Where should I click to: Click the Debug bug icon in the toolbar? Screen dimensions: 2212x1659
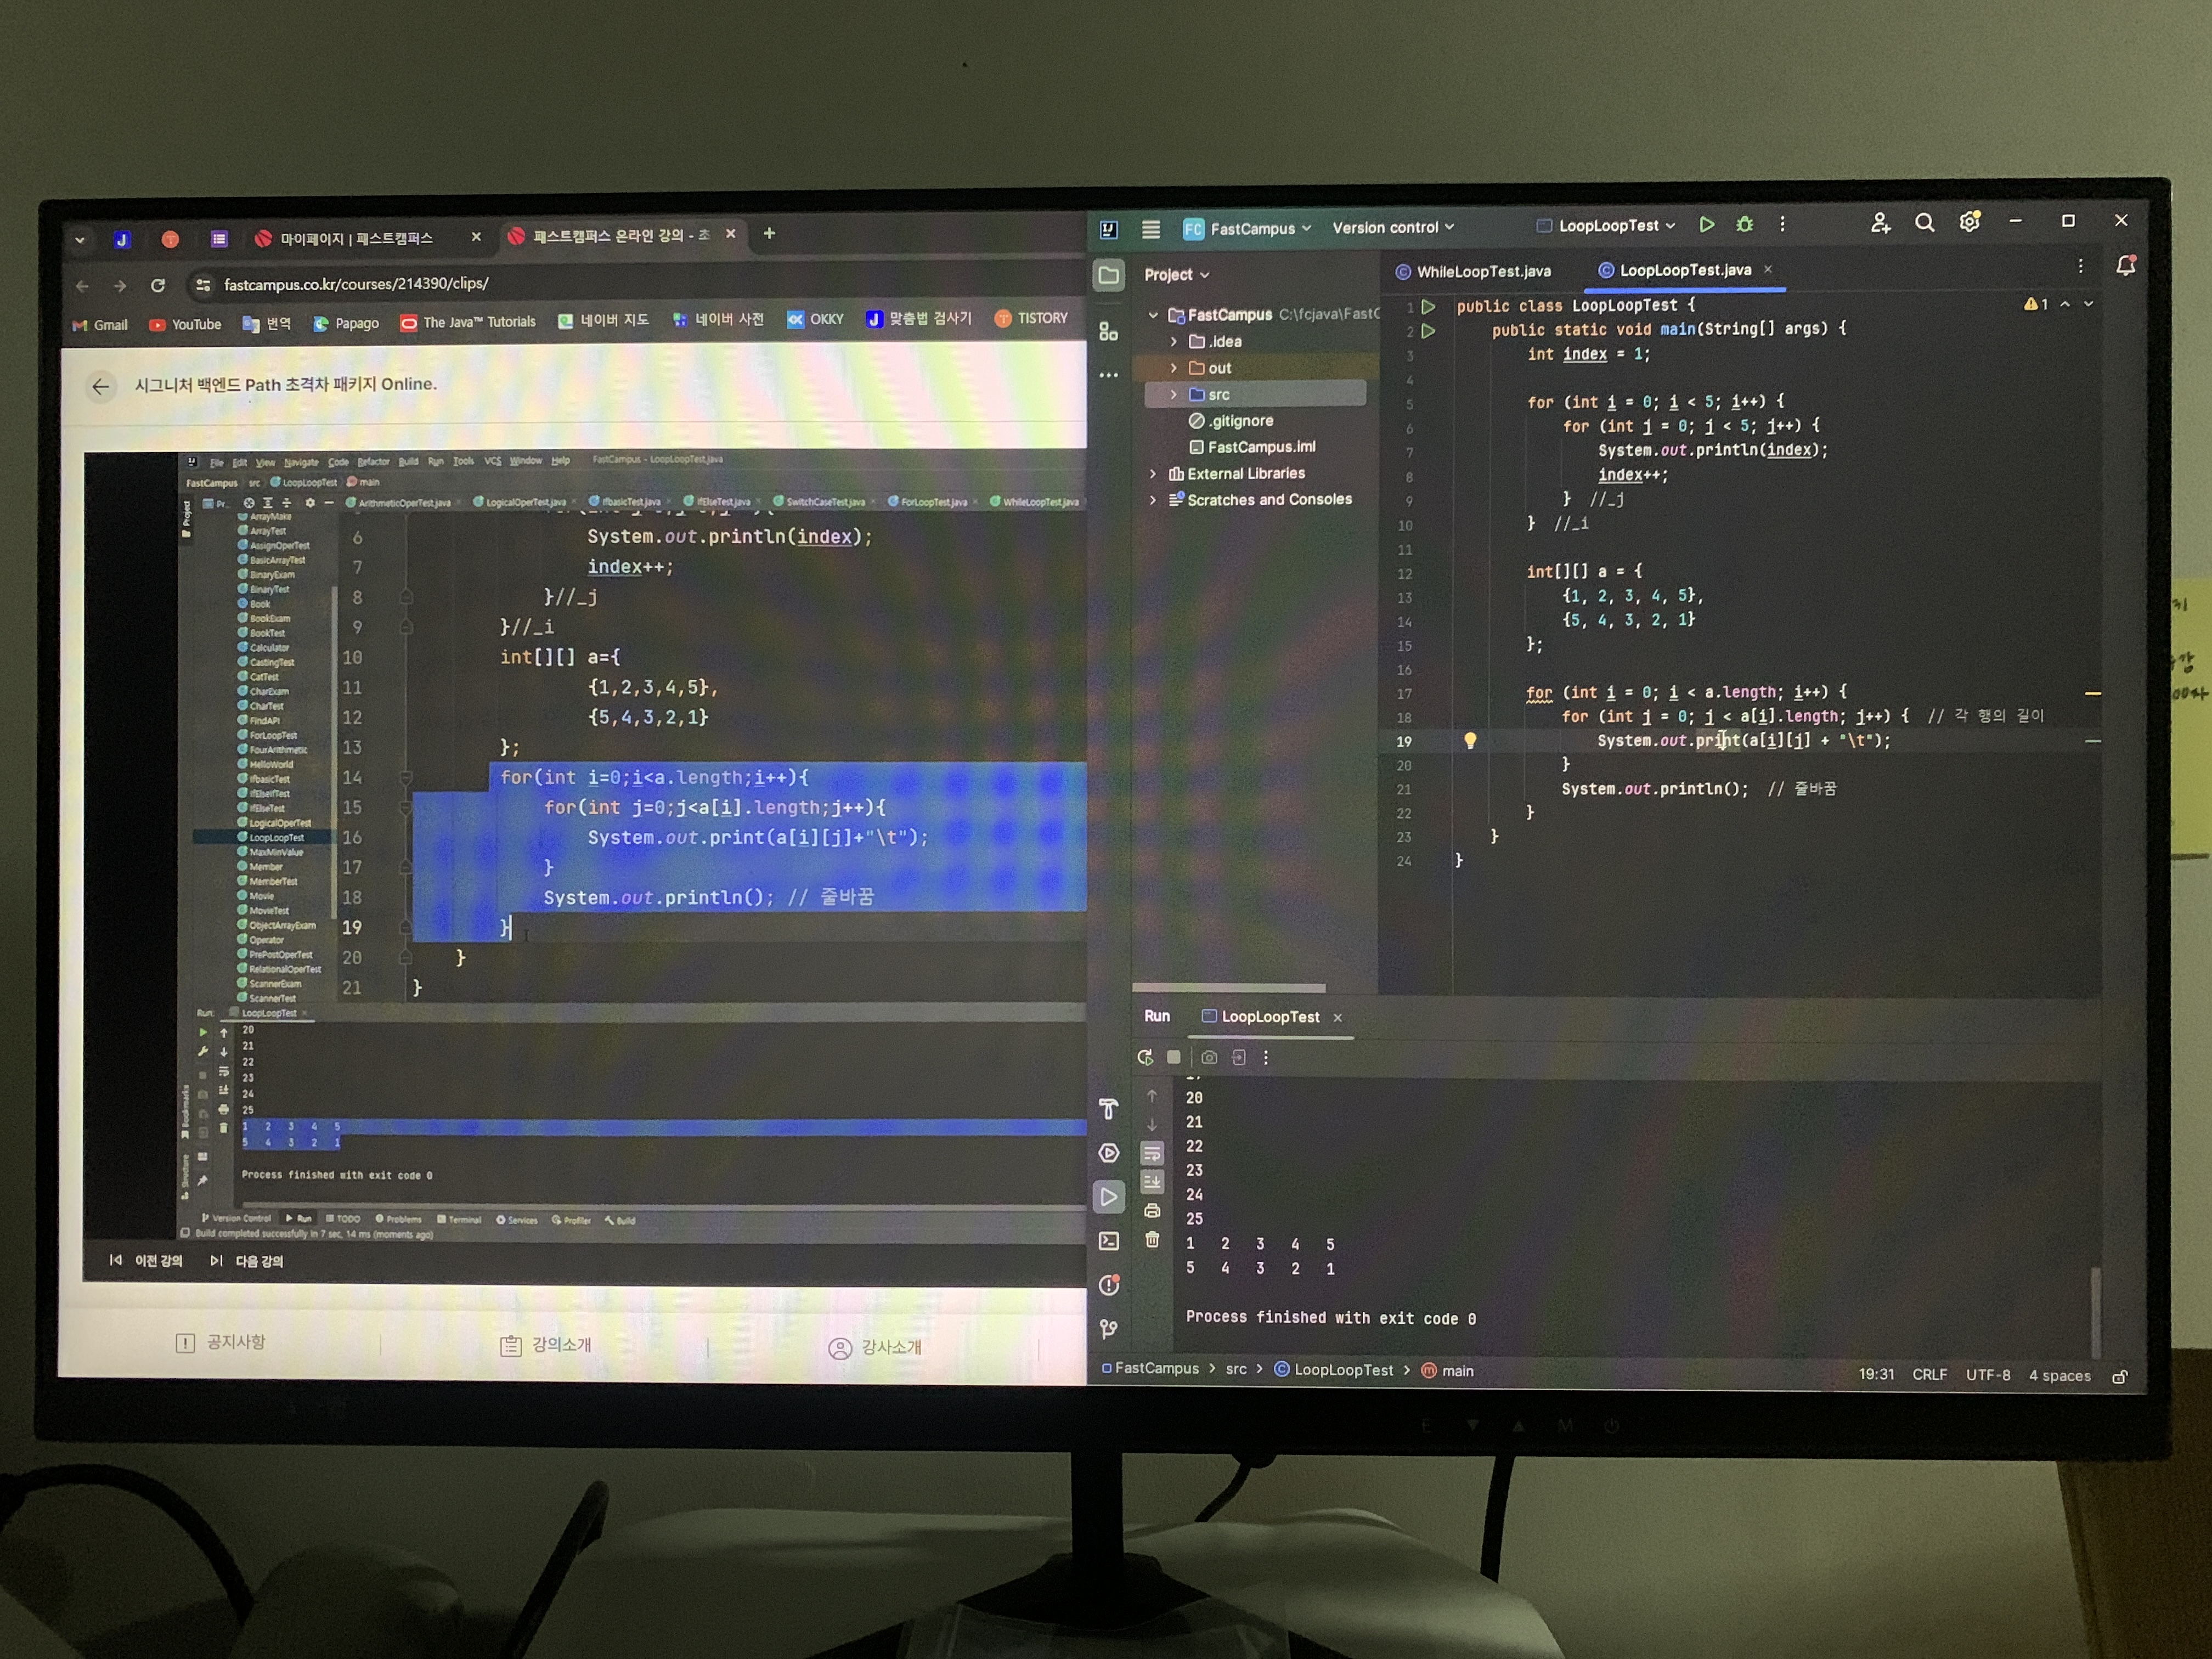1745,225
